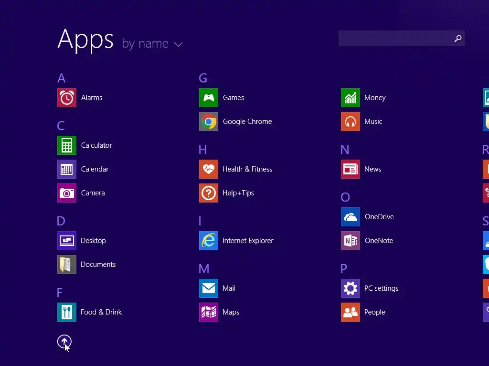Click the 'Documents' label

(98, 264)
